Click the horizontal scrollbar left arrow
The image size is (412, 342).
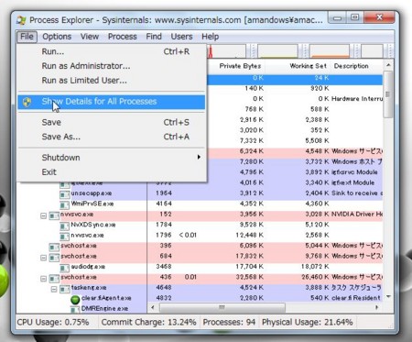153,307
